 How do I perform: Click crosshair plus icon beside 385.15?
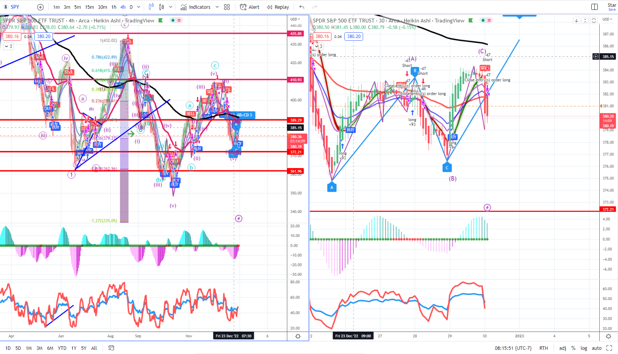pyautogui.click(x=596, y=57)
